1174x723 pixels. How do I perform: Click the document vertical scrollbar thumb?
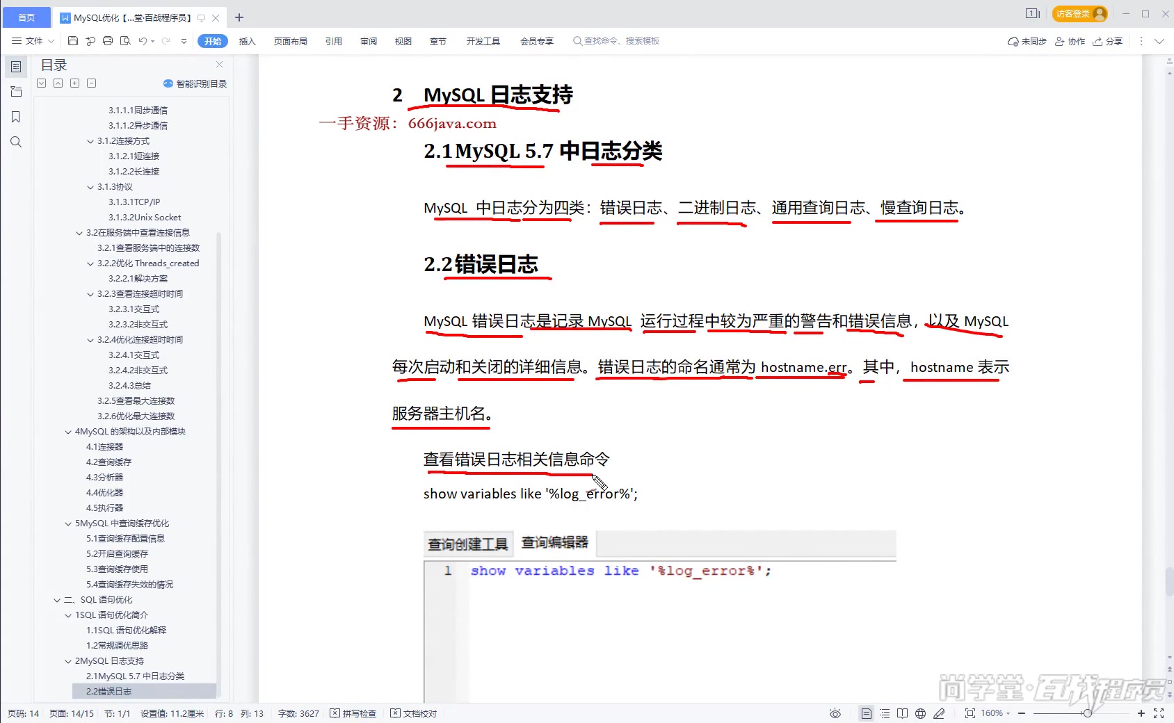(x=1168, y=581)
